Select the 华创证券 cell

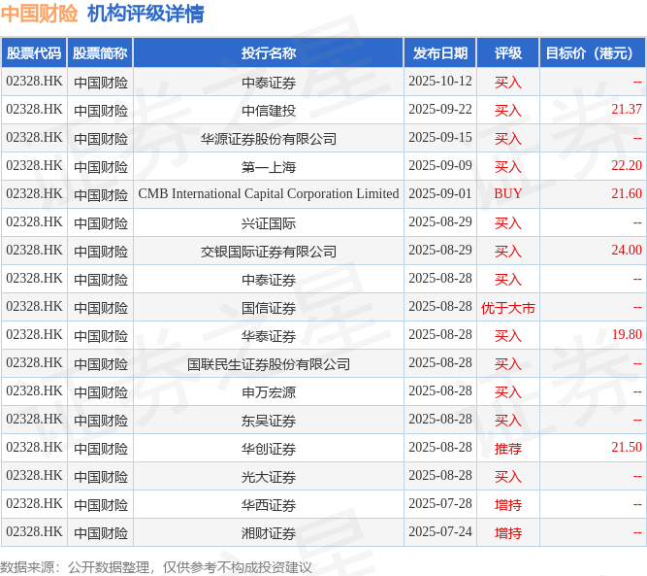(268, 448)
